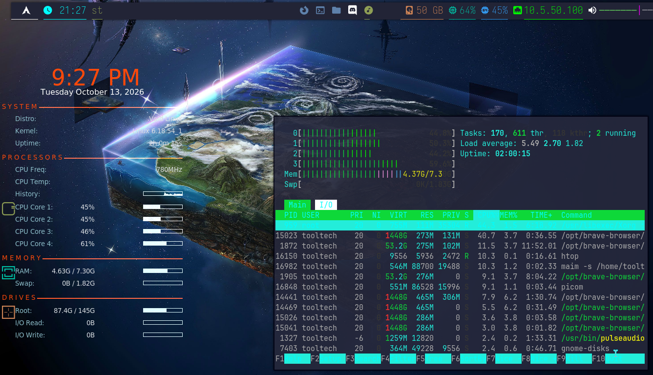
Task: Click the F9 Kill button in htop
Action: coord(574,359)
